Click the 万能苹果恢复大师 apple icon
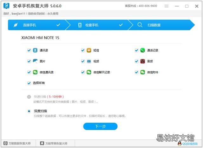Image resolution: width=203 pixels, height=148 pixels. [42, 143]
